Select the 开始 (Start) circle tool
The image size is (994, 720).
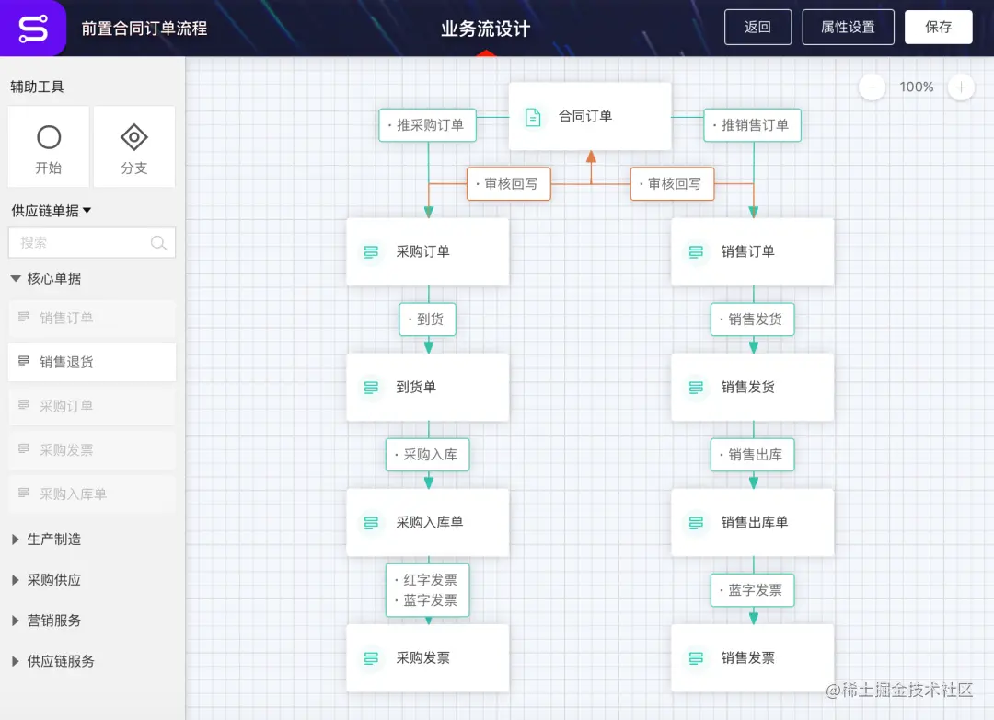[48, 145]
